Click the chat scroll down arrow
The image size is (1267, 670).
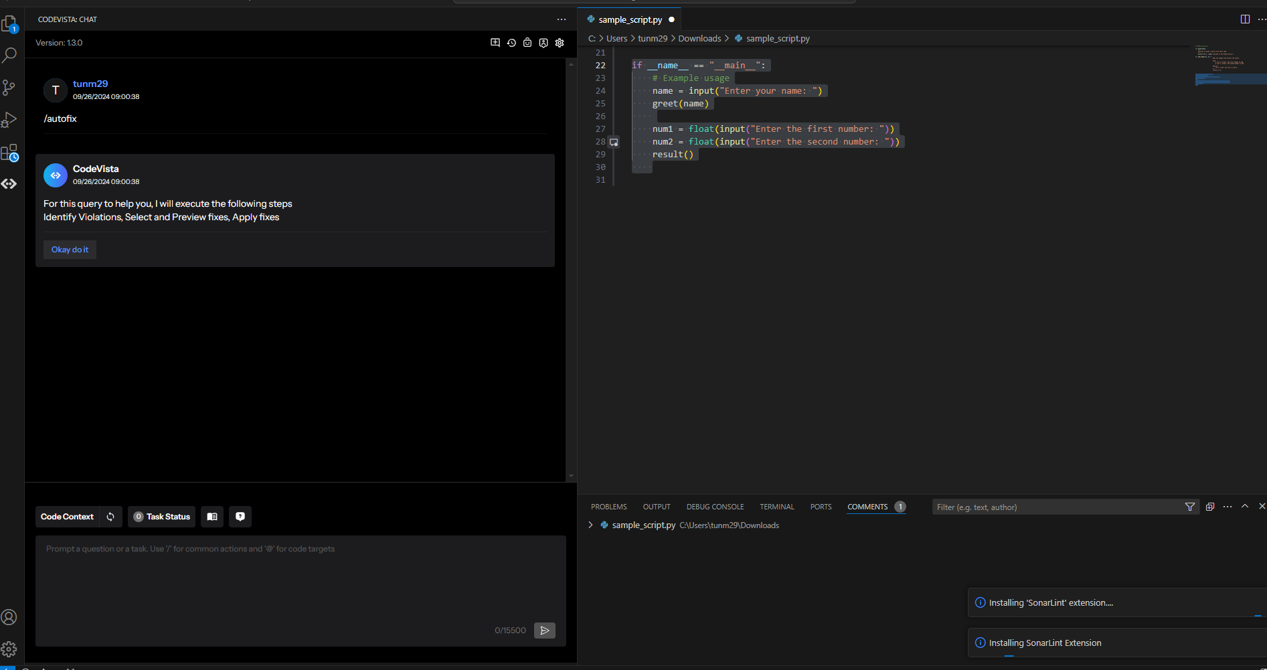tap(571, 476)
